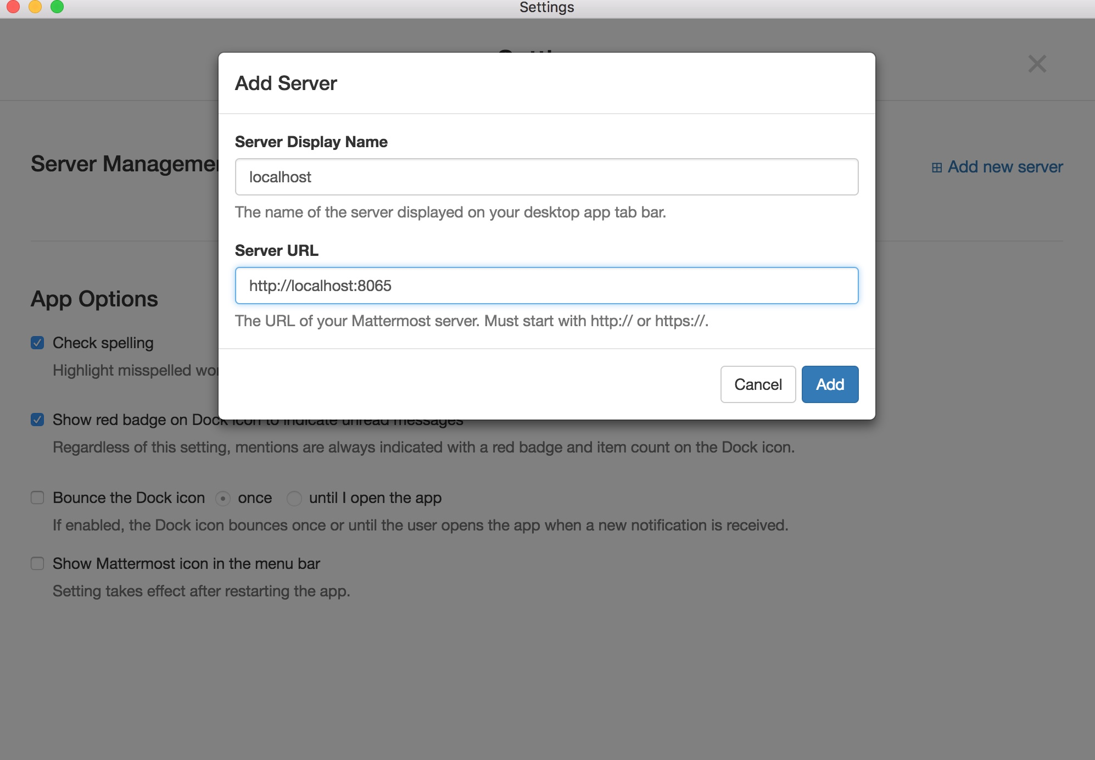Screen dimensions: 1095x760
Task: Close settings with the X icon
Action: pos(1037,64)
